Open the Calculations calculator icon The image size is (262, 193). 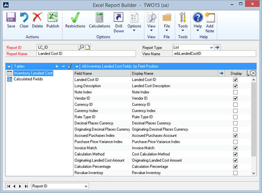[x=100, y=17]
